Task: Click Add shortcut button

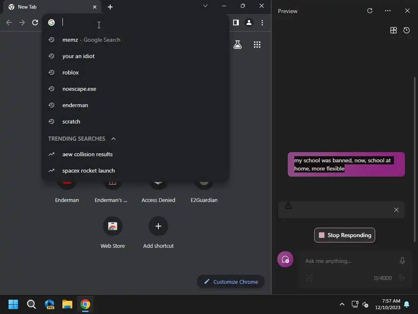Action: (x=158, y=232)
